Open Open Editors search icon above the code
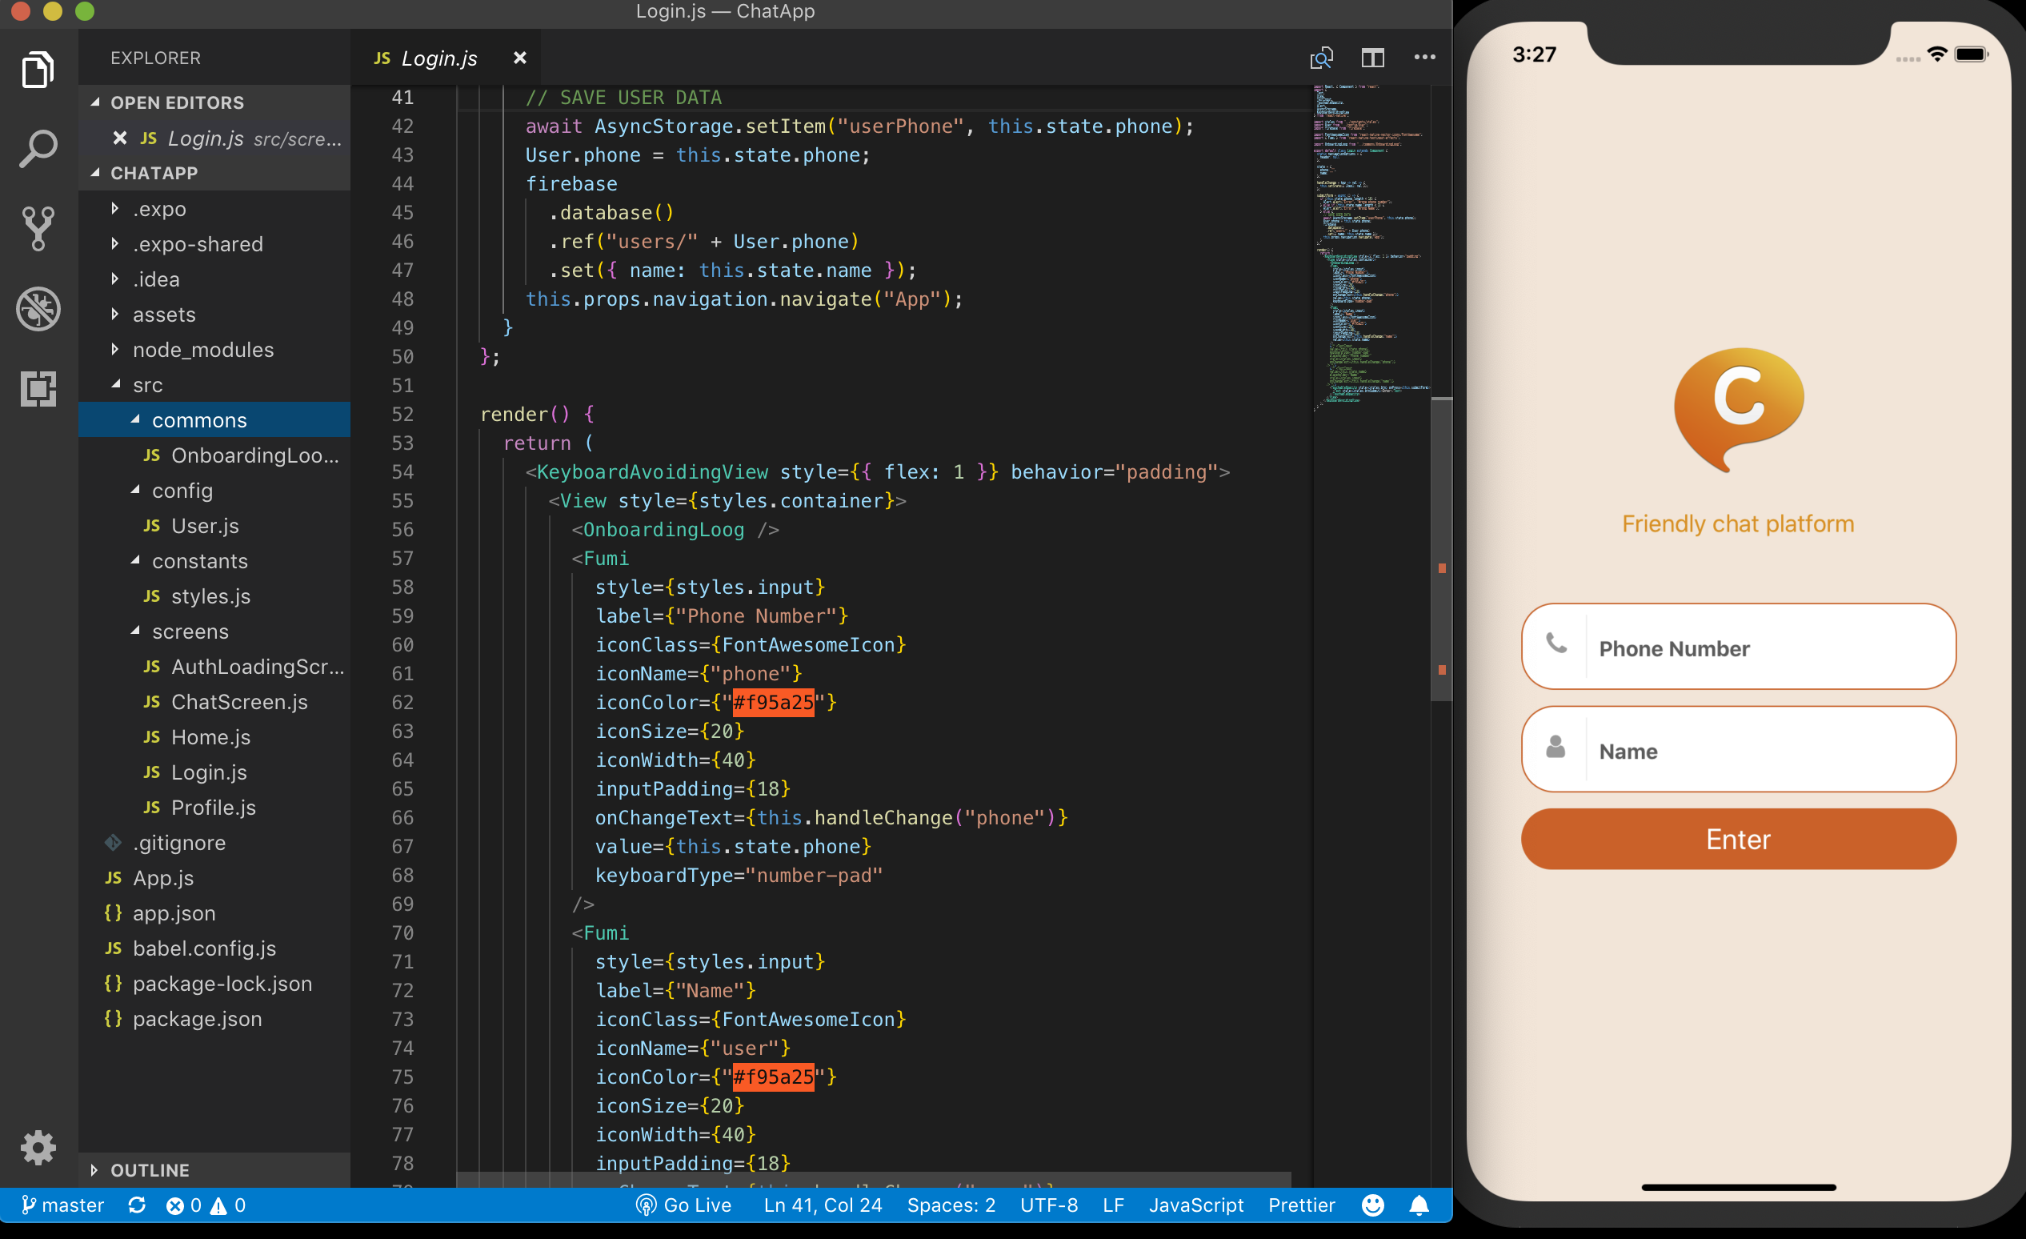 tap(1320, 57)
